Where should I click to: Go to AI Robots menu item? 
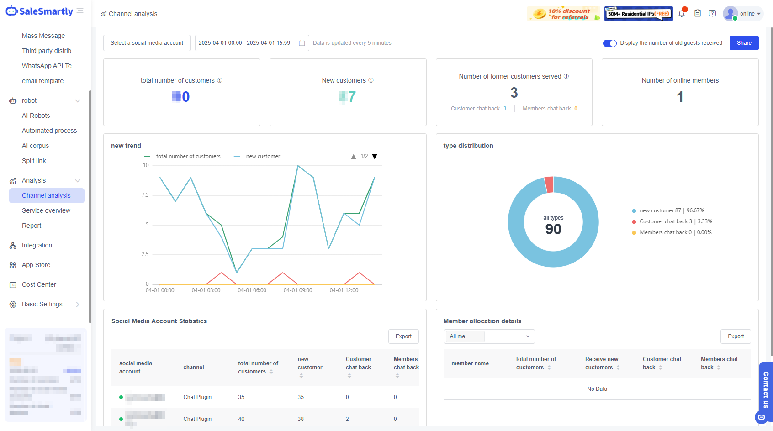coord(36,116)
